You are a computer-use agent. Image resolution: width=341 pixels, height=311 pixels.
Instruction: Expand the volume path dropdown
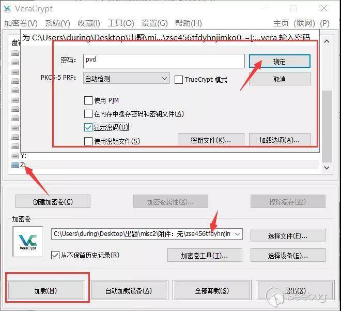238,234
